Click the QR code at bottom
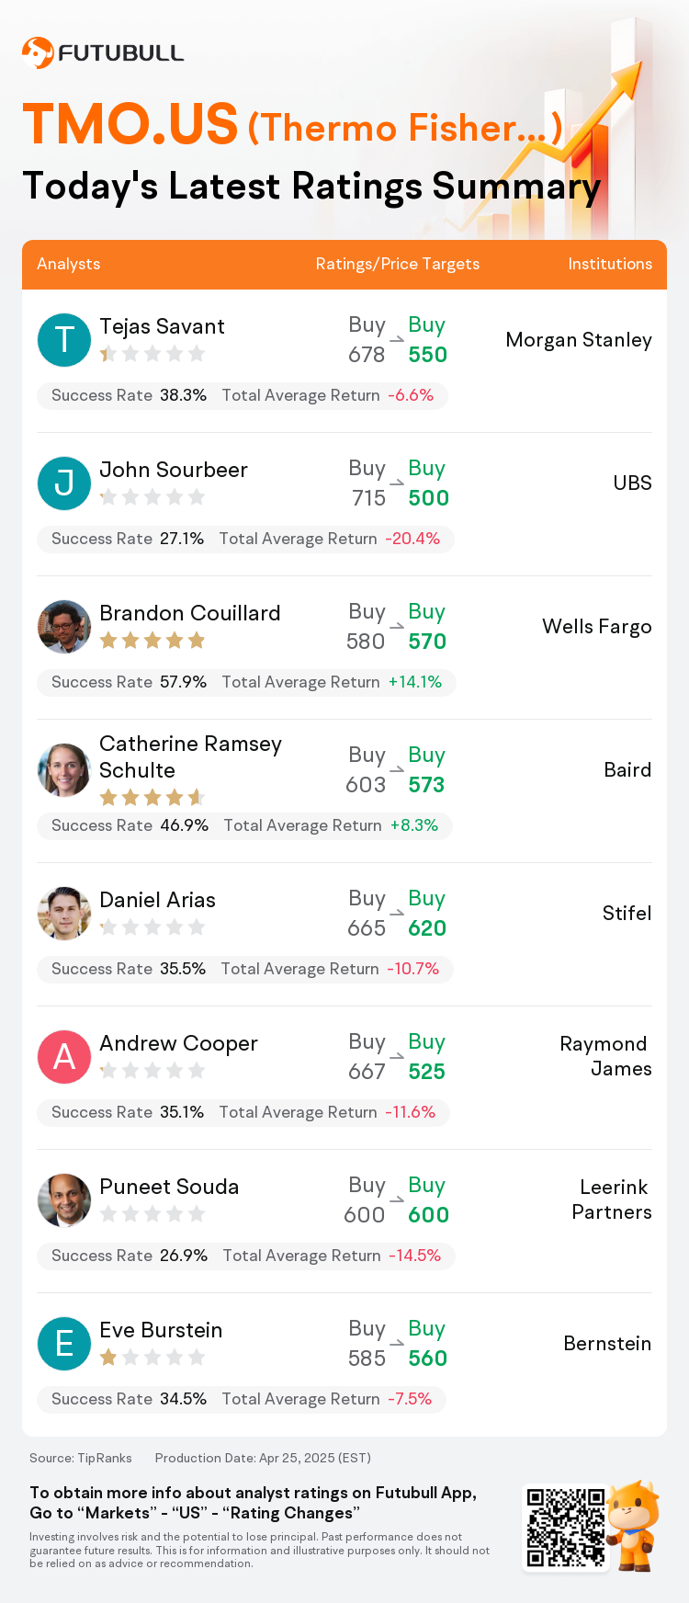 [566, 1528]
